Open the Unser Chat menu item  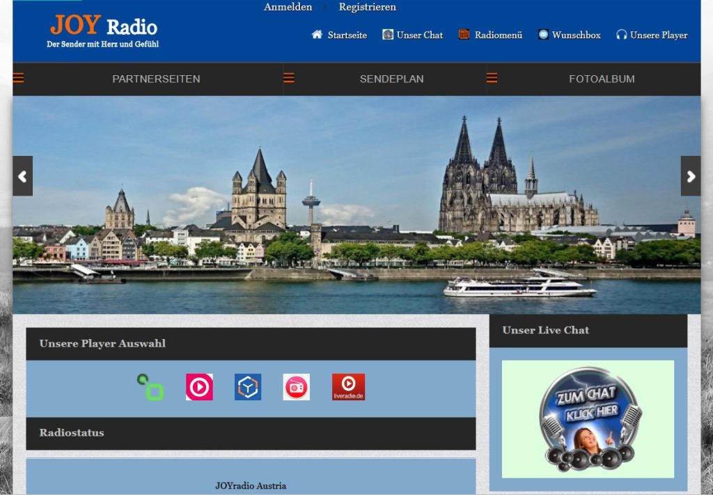click(419, 35)
